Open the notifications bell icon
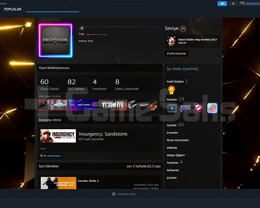The image size is (260, 208). coord(233,3)
